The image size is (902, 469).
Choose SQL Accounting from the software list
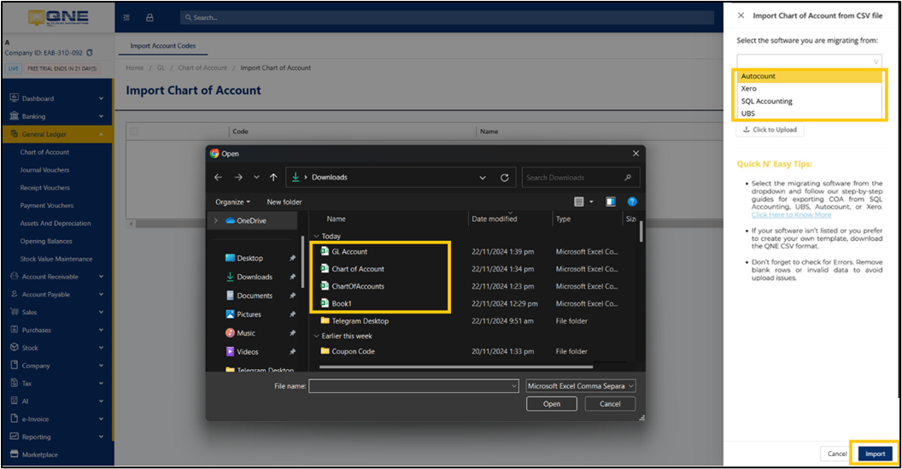click(809, 102)
